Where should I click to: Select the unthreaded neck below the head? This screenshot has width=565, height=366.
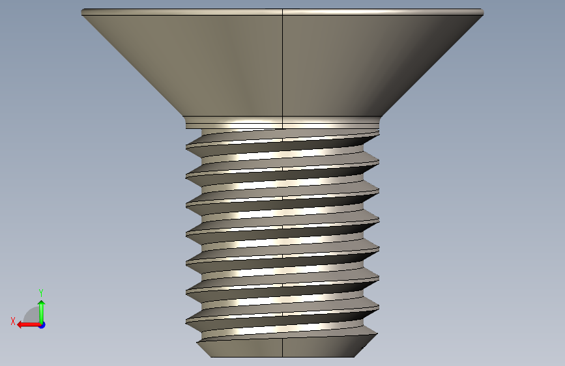click(283, 123)
